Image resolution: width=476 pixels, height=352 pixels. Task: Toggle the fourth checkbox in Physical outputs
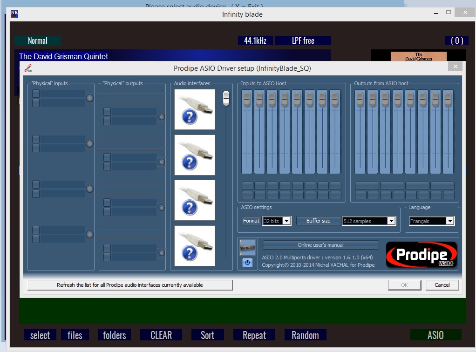pyautogui.click(x=107, y=166)
